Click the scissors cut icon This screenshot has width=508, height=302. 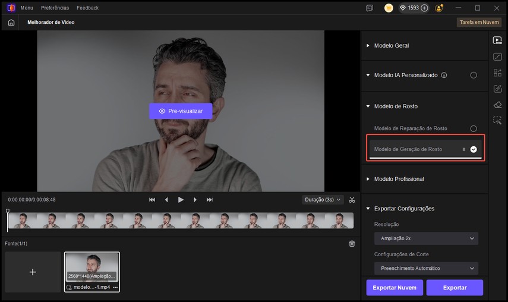(352, 200)
